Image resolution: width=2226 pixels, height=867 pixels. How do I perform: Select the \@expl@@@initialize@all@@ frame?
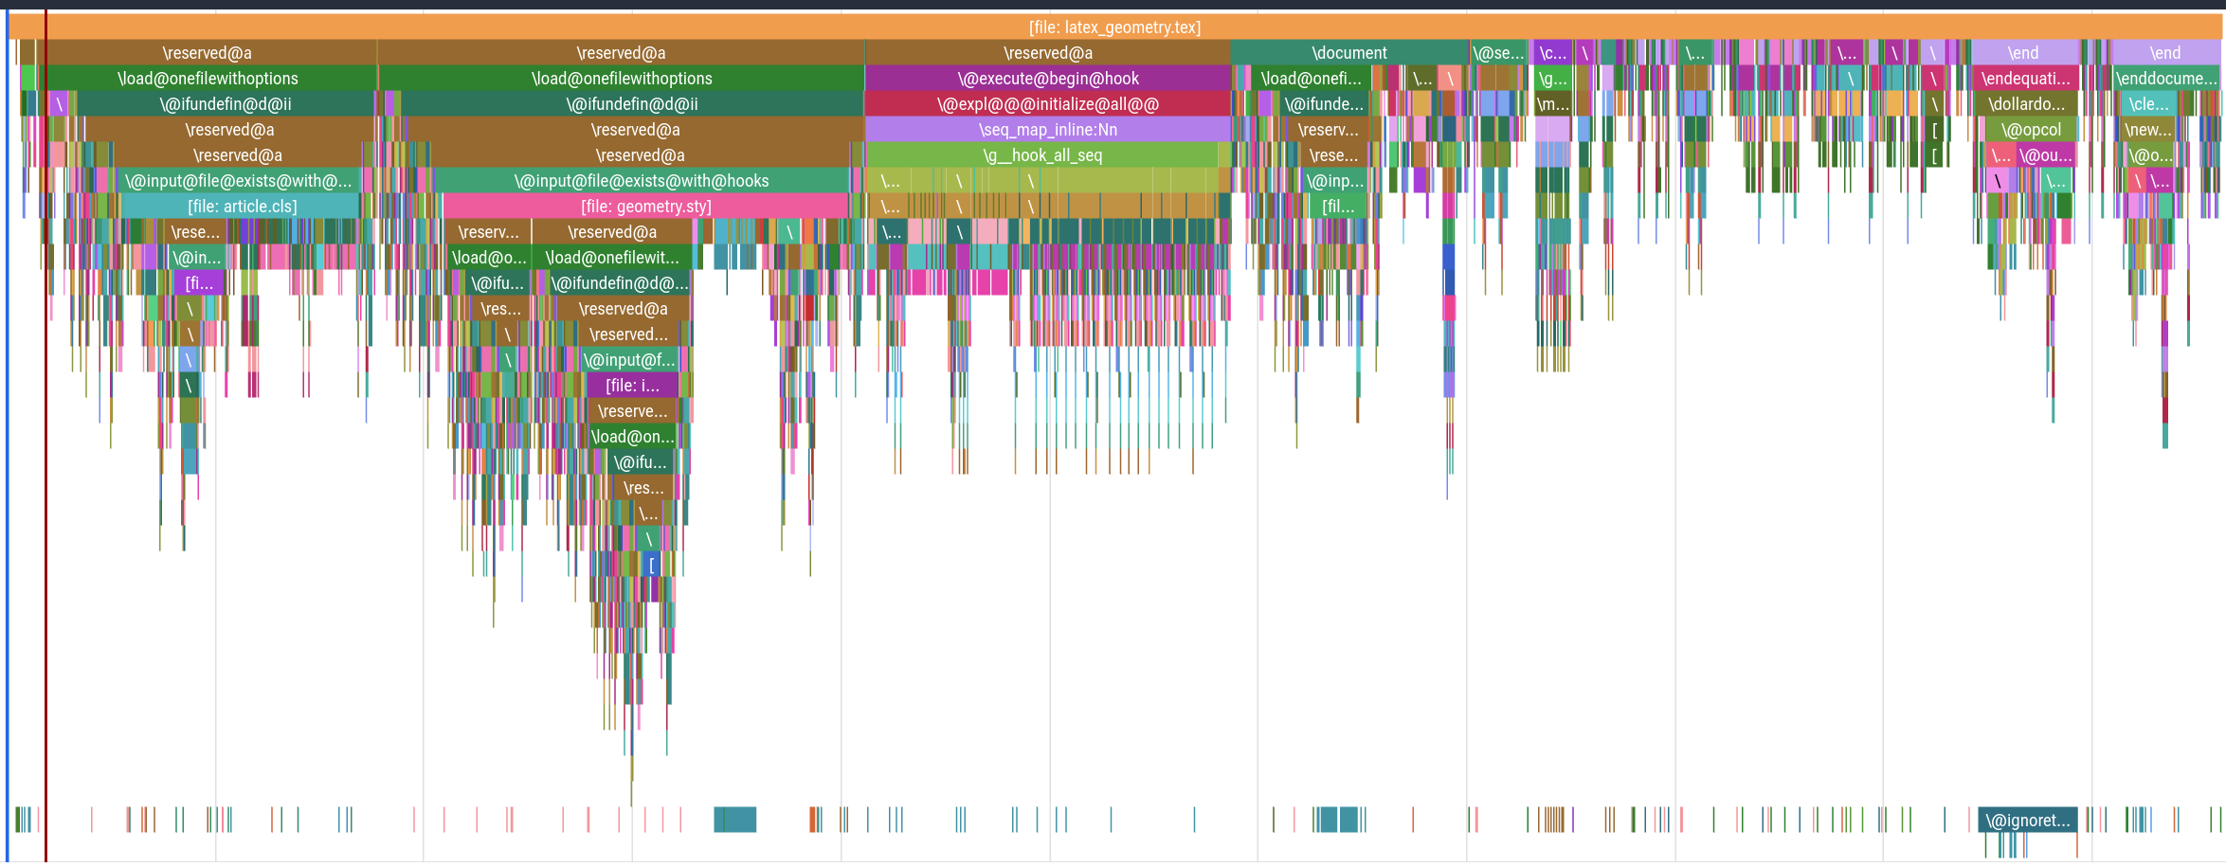[x=1047, y=104]
